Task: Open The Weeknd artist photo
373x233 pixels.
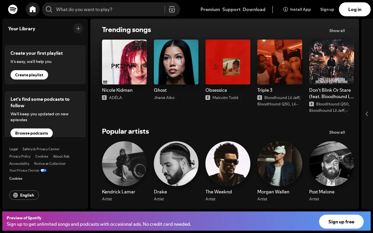Action: [x=228, y=164]
